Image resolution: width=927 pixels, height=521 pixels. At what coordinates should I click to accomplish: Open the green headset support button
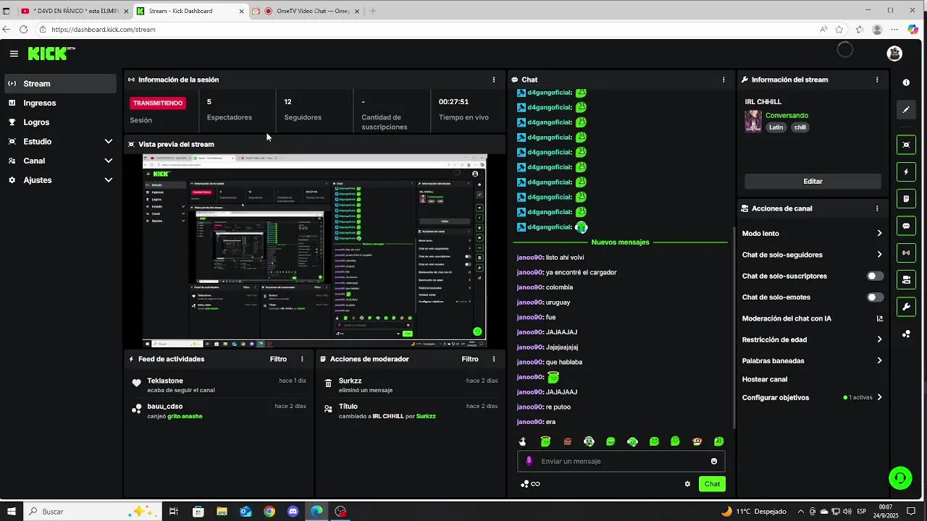[900, 478]
